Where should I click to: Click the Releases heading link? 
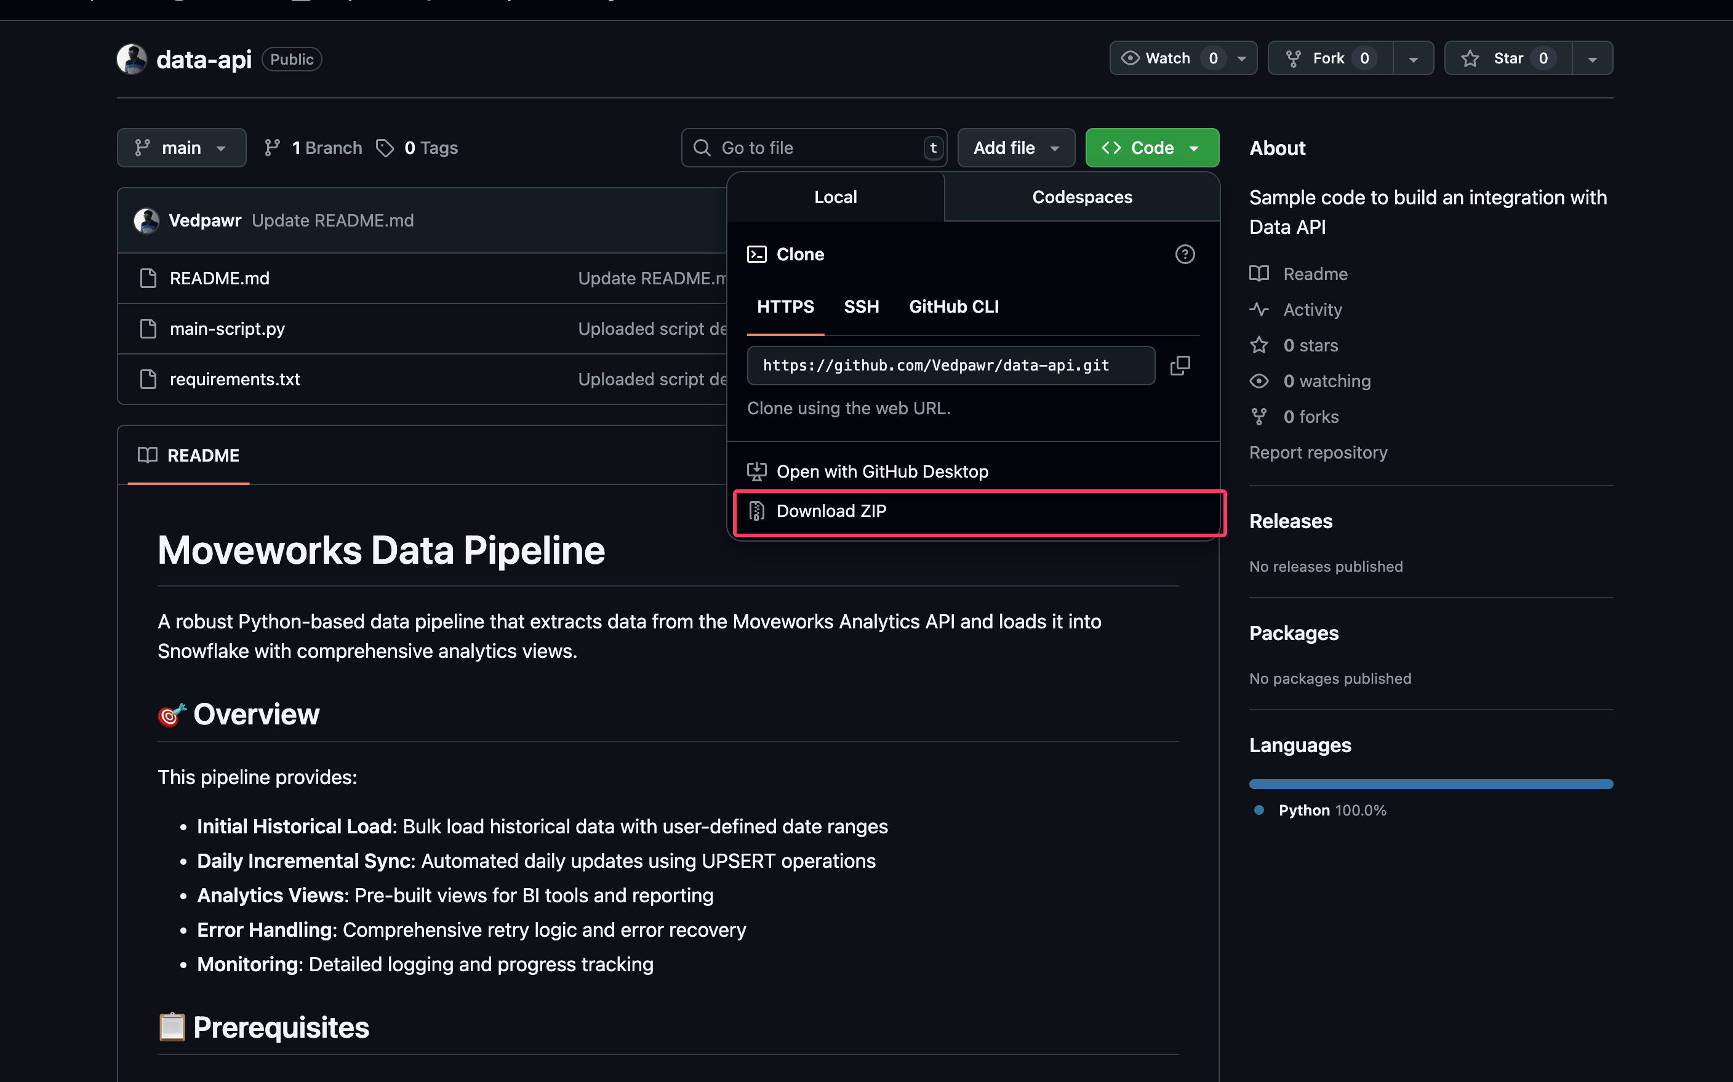pyautogui.click(x=1291, y=522)
